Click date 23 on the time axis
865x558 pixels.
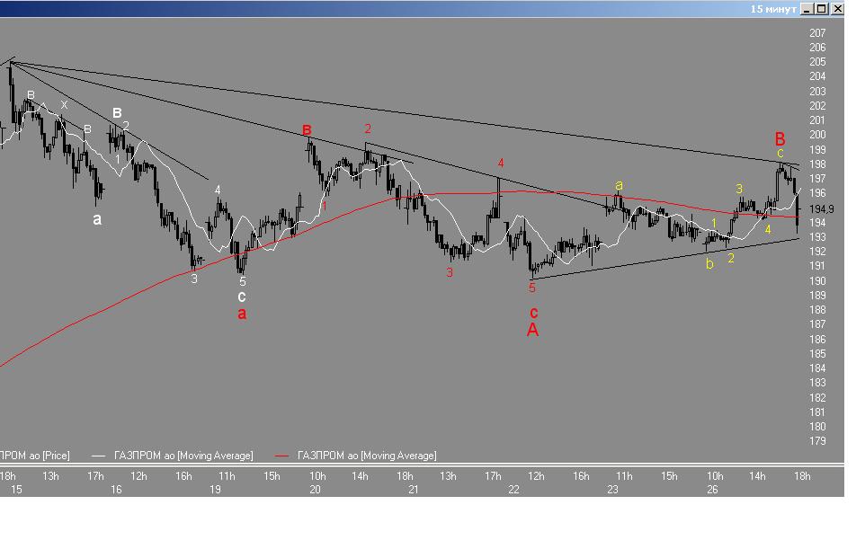(x=613, y=489)
